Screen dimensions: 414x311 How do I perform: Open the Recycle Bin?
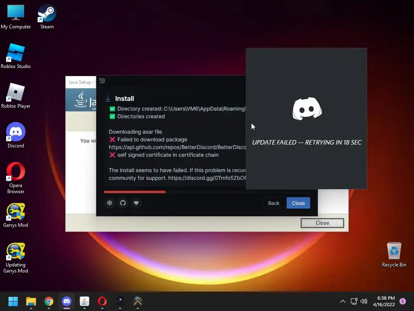click(394, 255)
